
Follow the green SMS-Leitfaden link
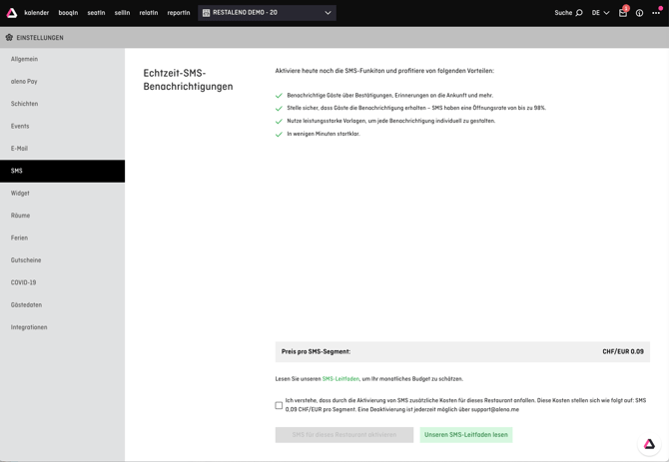340,379
